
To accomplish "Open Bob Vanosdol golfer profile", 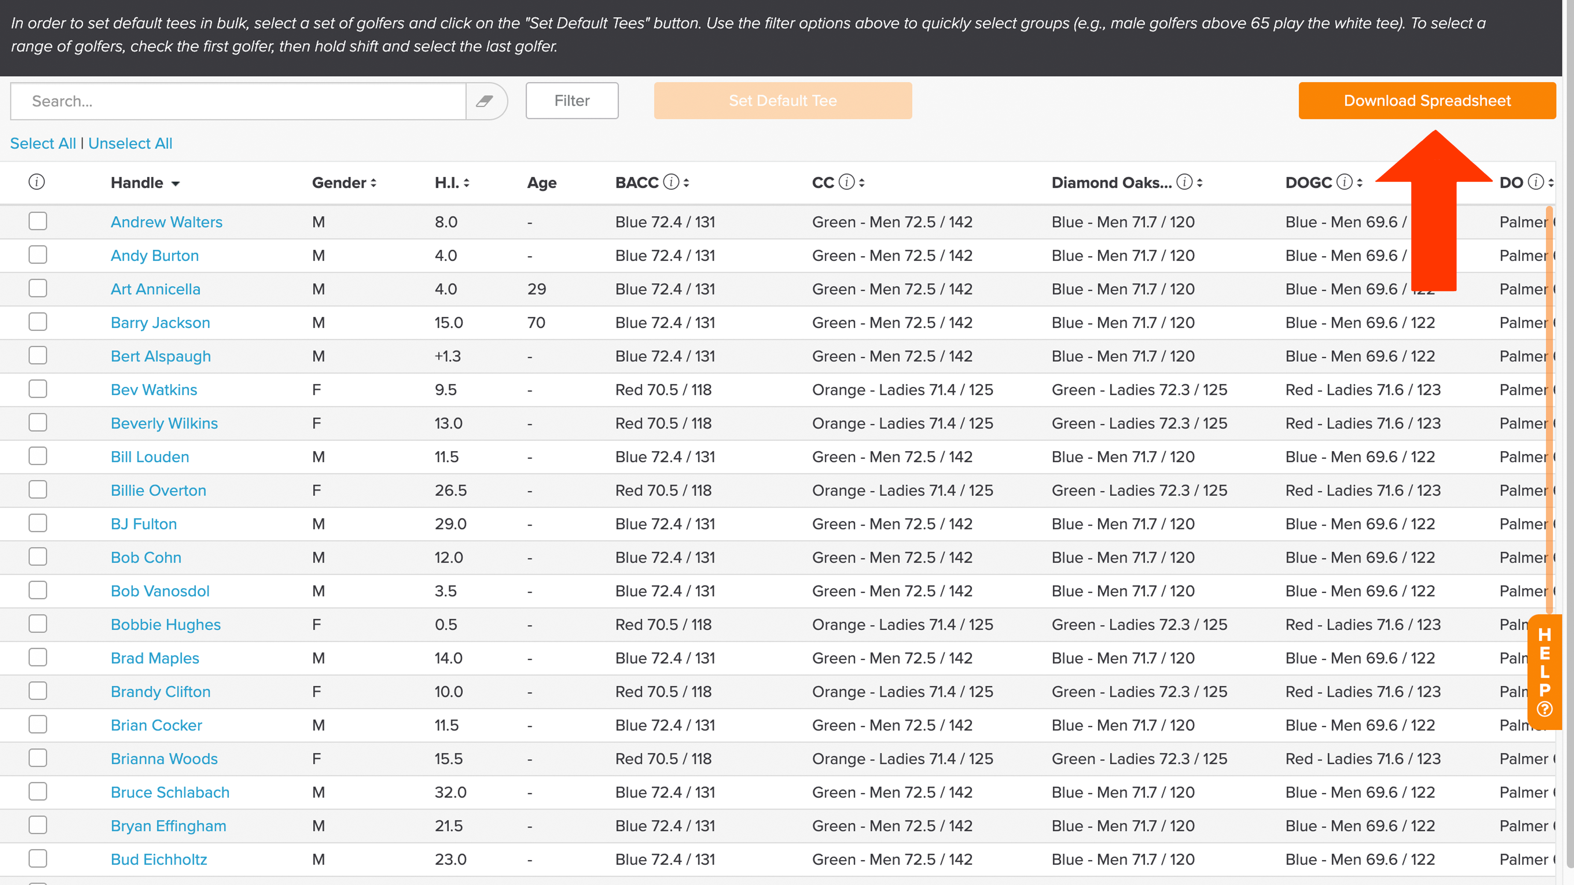I will tap(160, 591).
